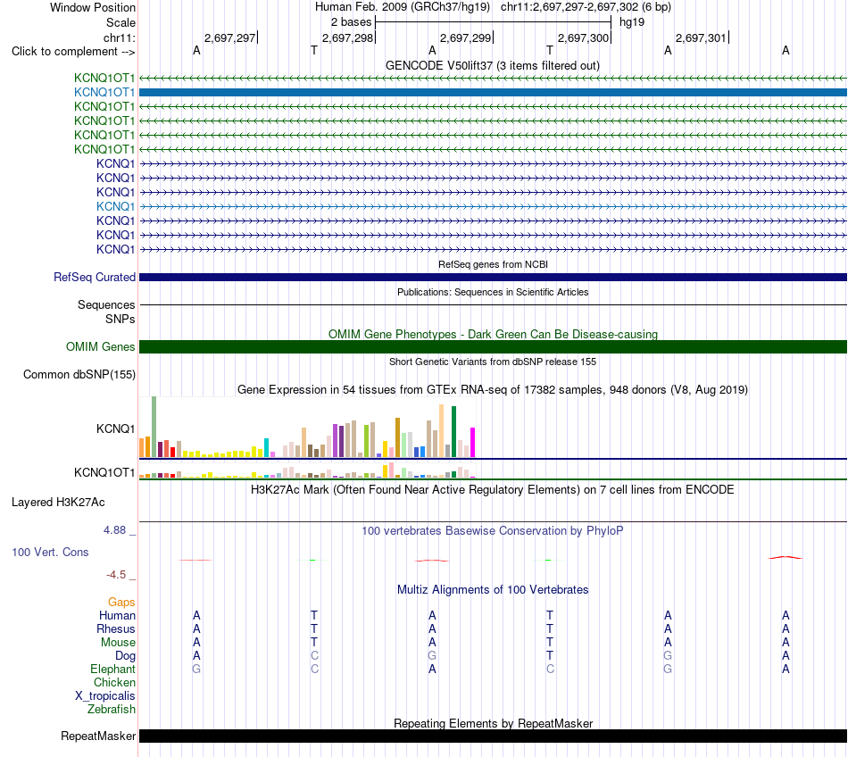The image size is (848, 757).
Task: Open the "Multiz Alignments of 100 Vertebrates" title
Action: point(493,590)
